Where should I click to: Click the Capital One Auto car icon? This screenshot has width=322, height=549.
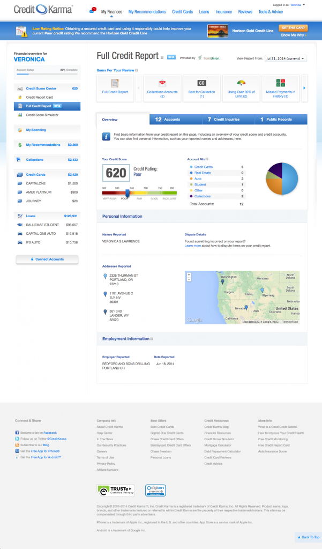(x=20, y=234)
